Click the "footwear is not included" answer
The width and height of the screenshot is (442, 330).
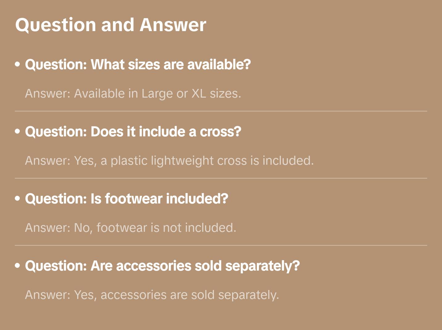[x=131, y=228]
